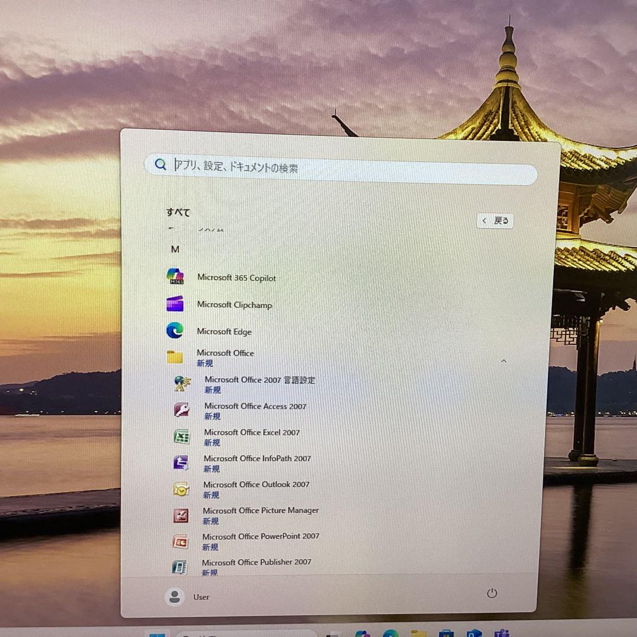The width and height of the screenshot is (637, 637).
Task: Open the User account options
Action: pos(188,597)
